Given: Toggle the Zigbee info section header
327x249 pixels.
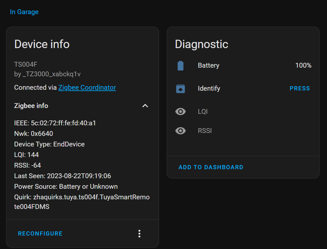Looking at the screenshot, I should pyautogui.click(x=31, y=106).
